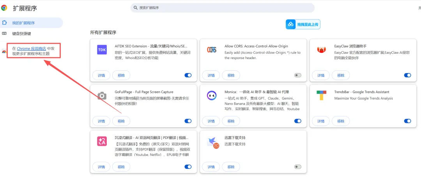Click the cloud icon on 拖拽至此上传

[x=291, y=24]
